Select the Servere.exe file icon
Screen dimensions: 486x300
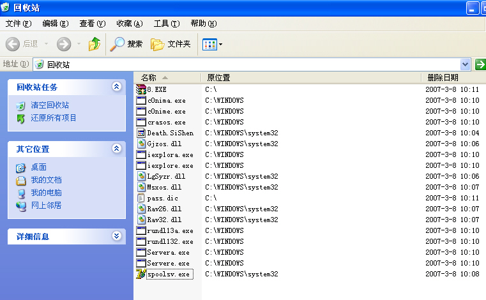(141, 263)
